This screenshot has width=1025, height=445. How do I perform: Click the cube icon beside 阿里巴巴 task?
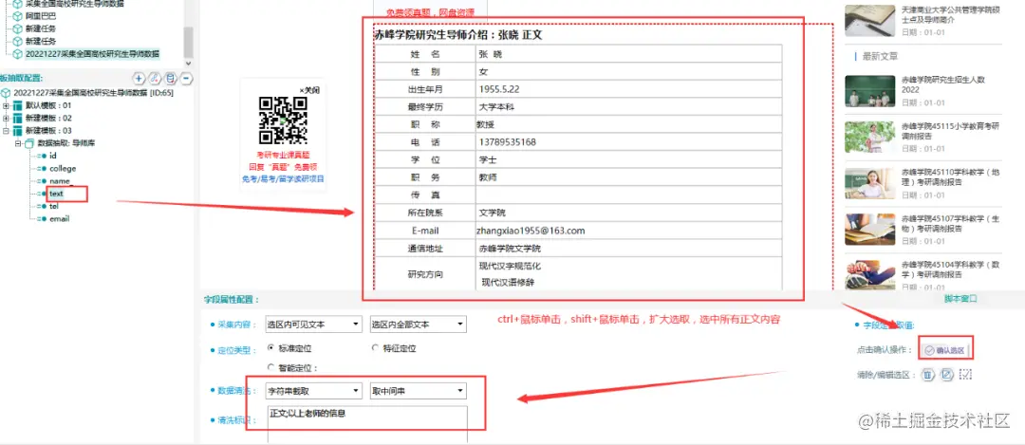pyautogui.click(x=18, y=15)
